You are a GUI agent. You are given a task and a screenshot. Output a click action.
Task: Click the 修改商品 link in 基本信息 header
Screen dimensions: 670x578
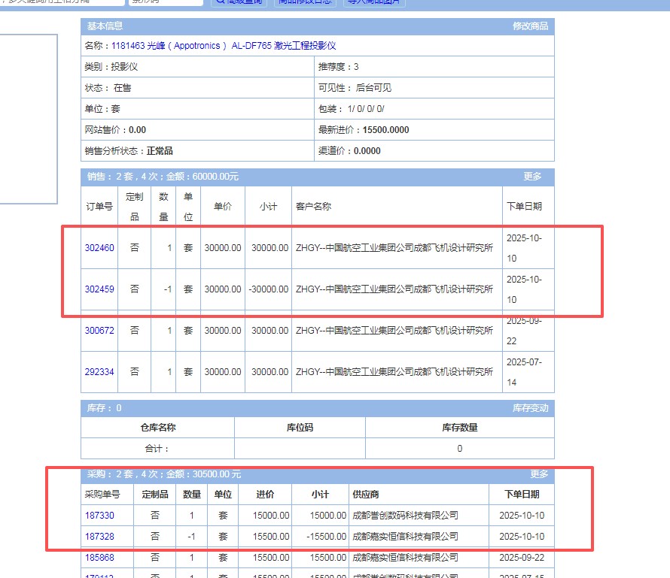pyautogui.click(x=530, y=26)
